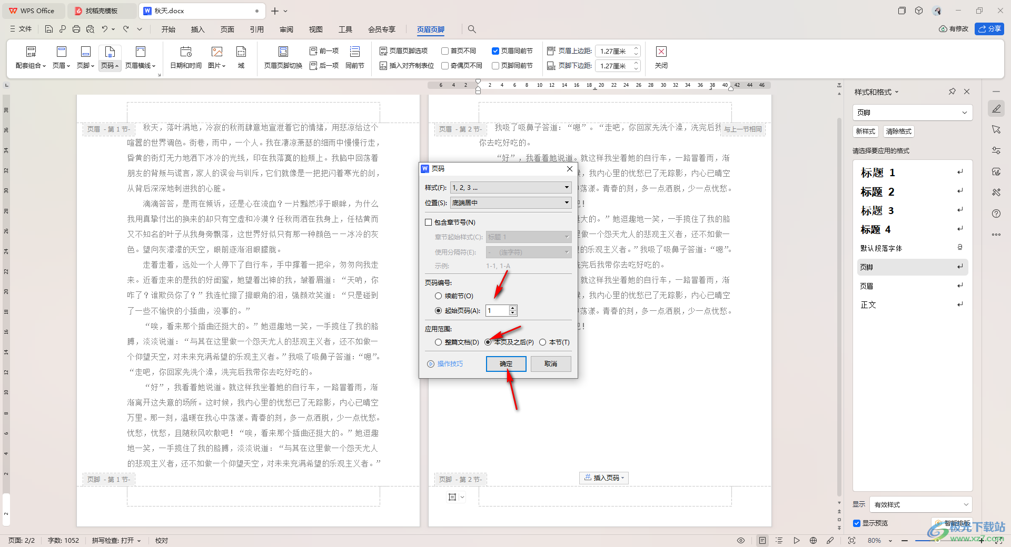Switch to the 引用 tab
1011x547 pixels.
(257, 29)
